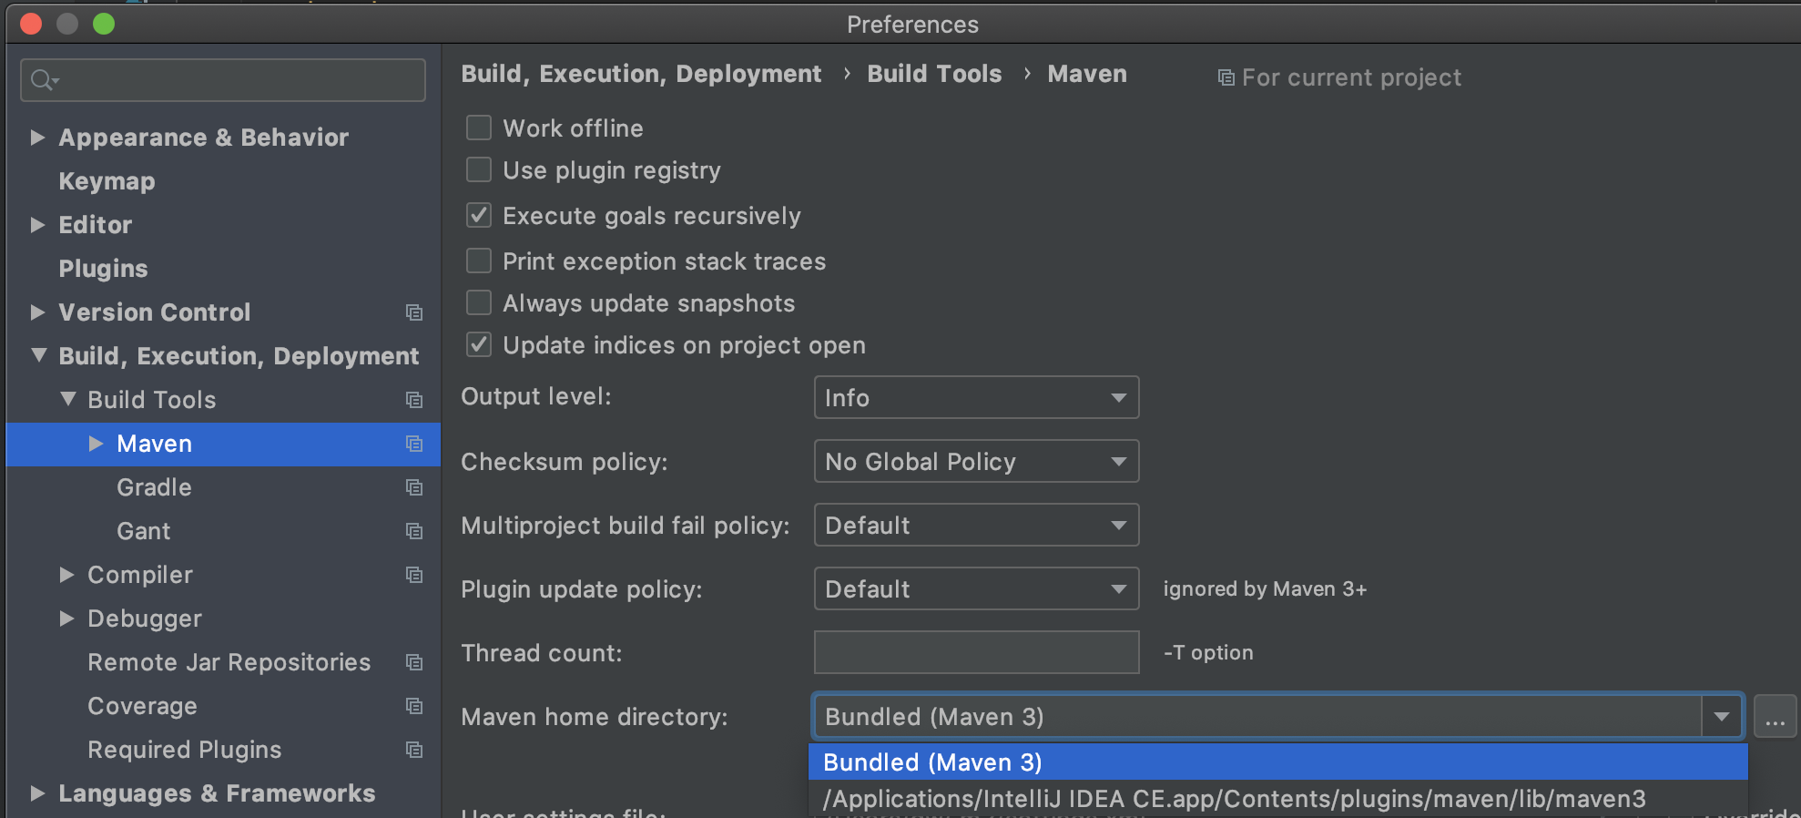Click the project-level settings icon beside Maven
Viewport: 1801px width, 818px height.
click(415, 444)
